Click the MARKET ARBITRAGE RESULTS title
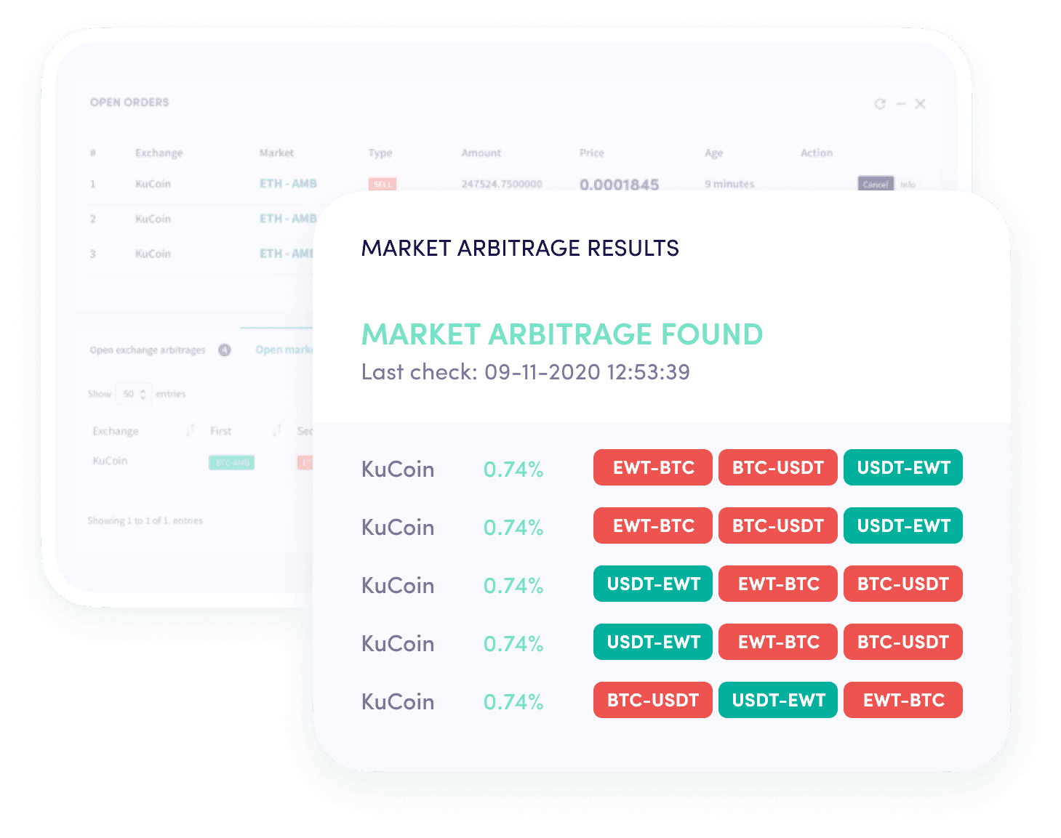The height and width of the screenshot is (838, 1061). [520, 248]
